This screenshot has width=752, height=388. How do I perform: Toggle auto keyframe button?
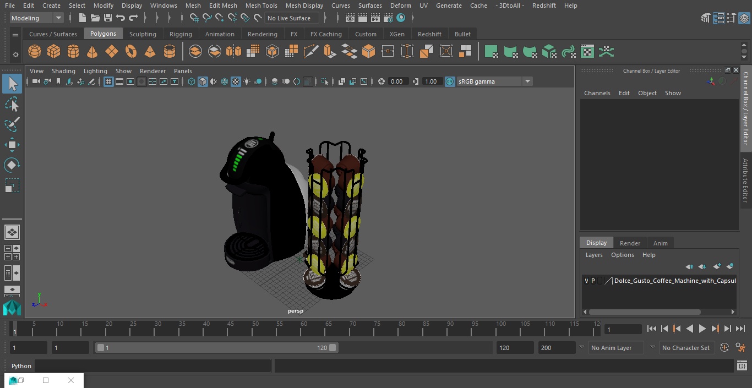[x=724, y=348]
